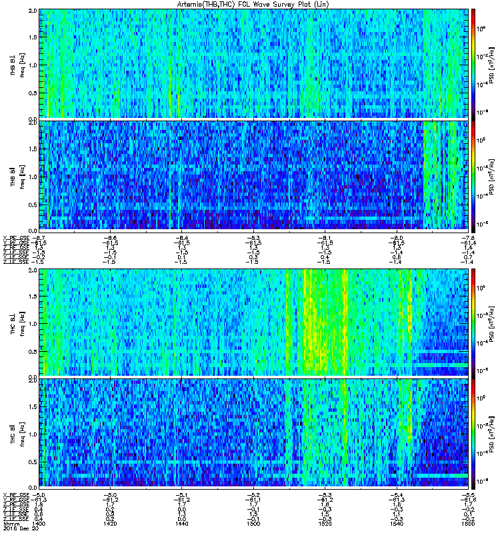Viewport: 500px width, 533px height.
Task: Click the '1520' time label
Action: click(x=325, y=524)
